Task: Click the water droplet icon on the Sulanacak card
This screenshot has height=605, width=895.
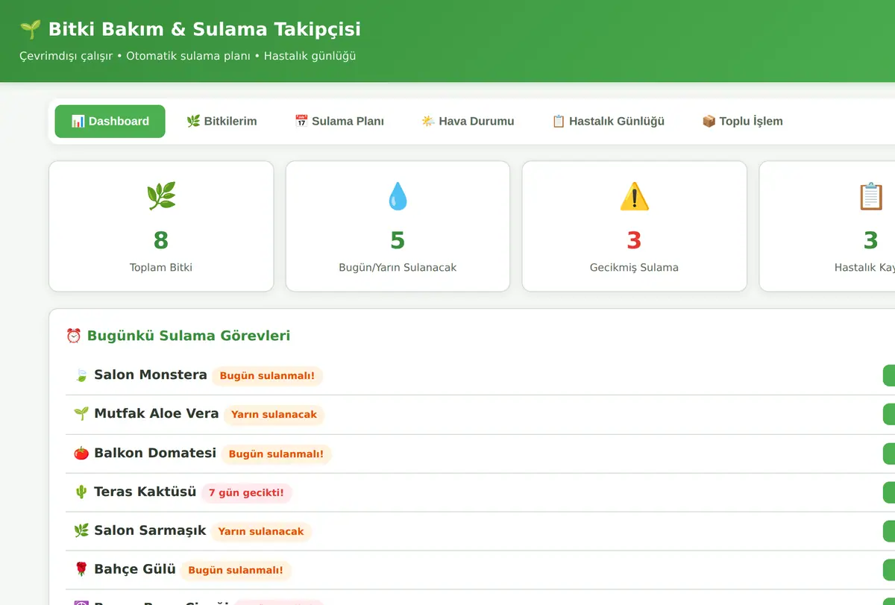Action: pyautogui.click(x=398, y=196)
